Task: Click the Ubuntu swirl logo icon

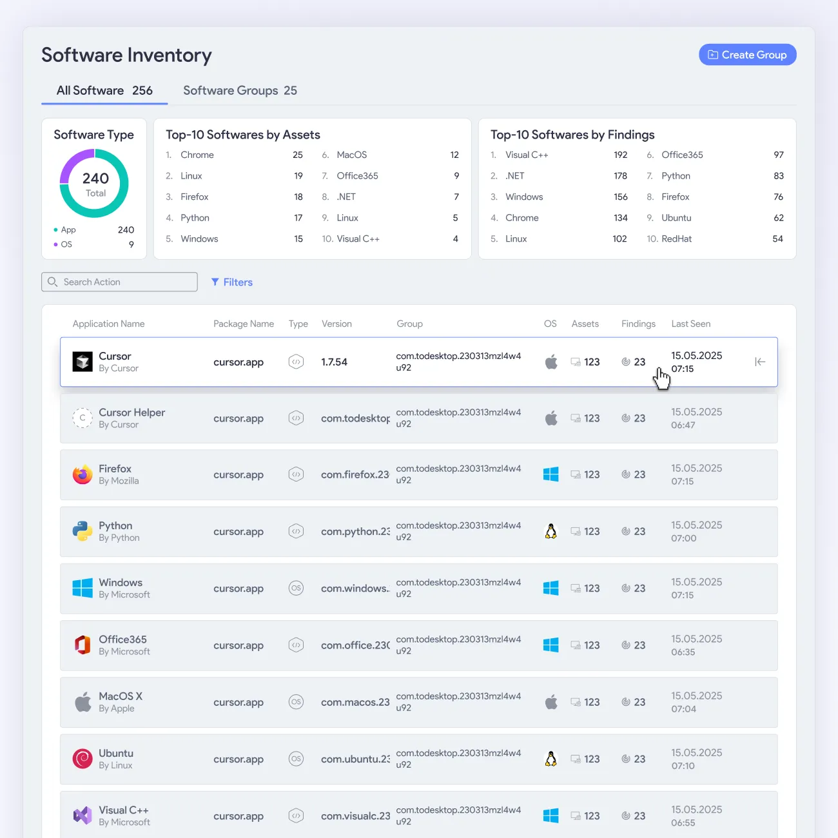Action: pos(83,759)
